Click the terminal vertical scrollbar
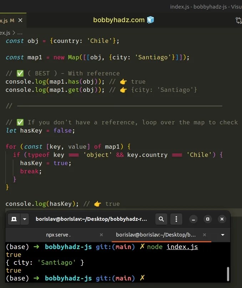This screenshot has width=242, height=288. tap(228, 274)
